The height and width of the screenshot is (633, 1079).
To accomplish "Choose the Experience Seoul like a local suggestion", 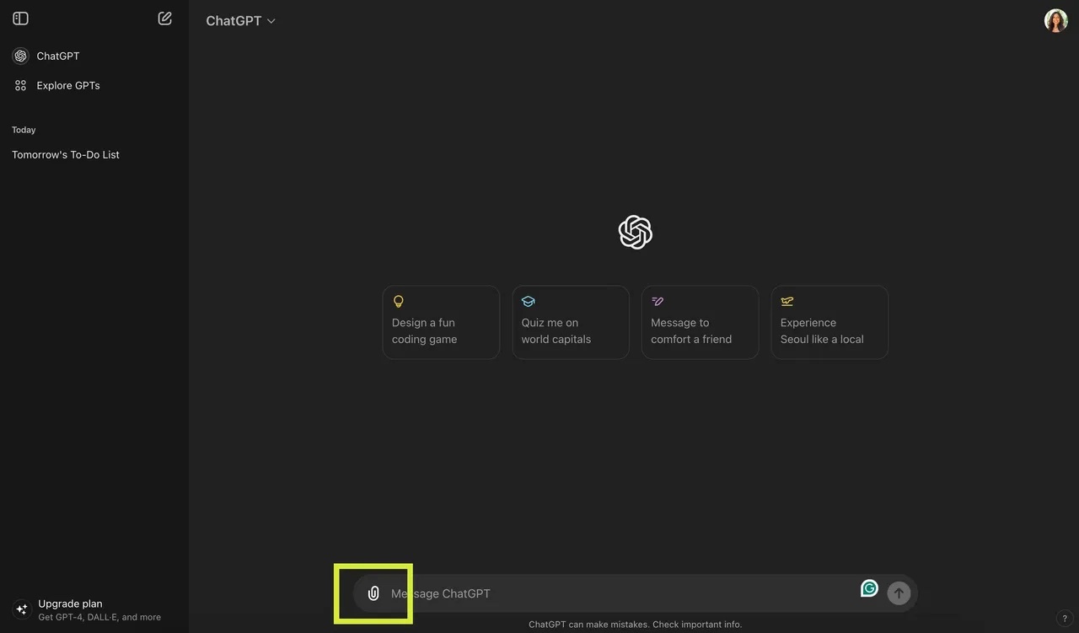I will 829,322.
